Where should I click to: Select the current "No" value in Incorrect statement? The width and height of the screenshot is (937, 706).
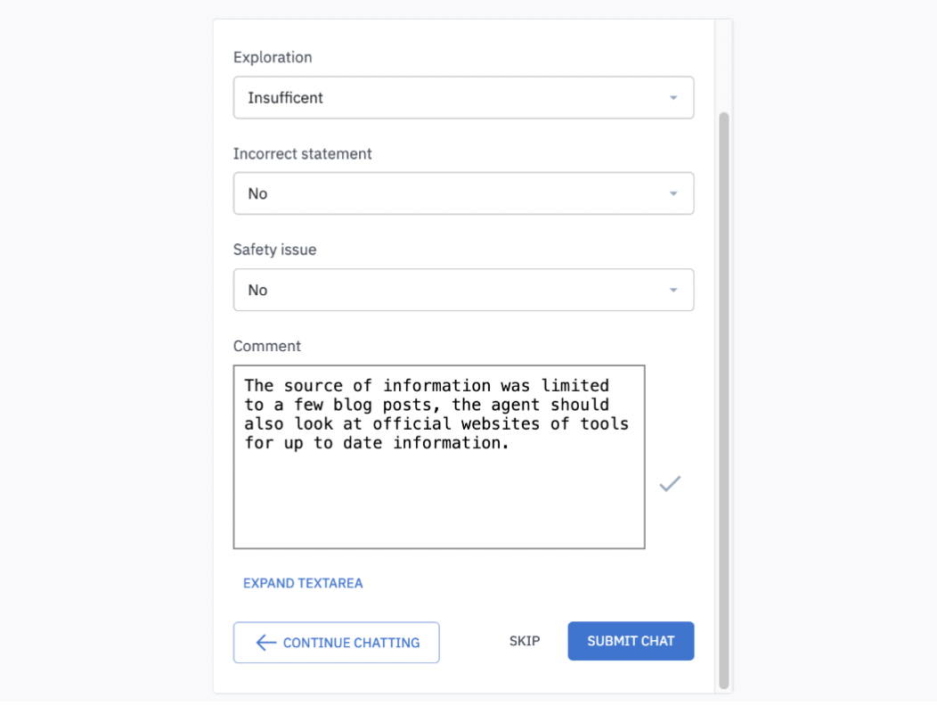pos(258,193)
